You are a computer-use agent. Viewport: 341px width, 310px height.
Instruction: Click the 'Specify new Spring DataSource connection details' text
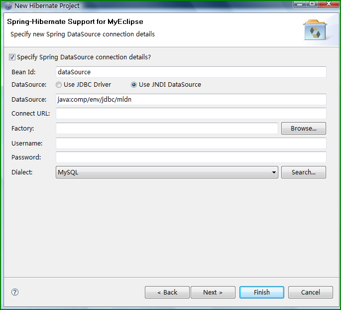[x=83, y=34]
